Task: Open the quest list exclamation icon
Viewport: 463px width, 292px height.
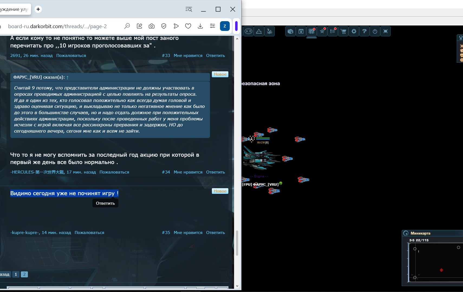Action: (x=333, y=31)
